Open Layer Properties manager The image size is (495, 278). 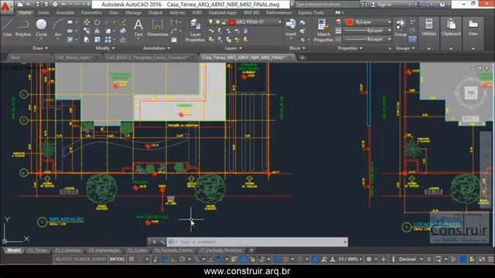(195, 30)
